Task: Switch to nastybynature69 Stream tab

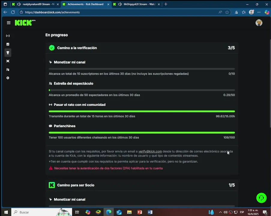Action: coord(35,4)
